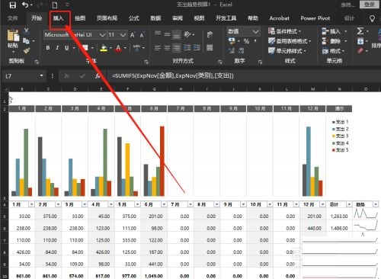Increase decimal places
The height and width of the screenshot is (279, 381).
coord(232,50)
